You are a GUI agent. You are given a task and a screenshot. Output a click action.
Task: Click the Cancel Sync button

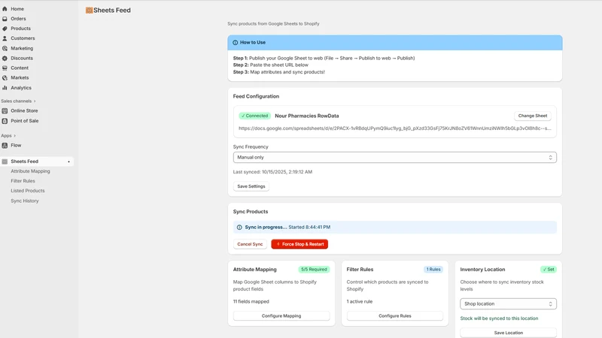pos(250,244)
